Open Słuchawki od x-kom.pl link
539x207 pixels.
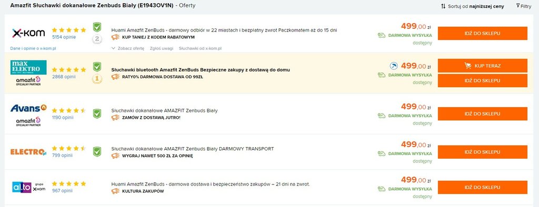point(200,48)
